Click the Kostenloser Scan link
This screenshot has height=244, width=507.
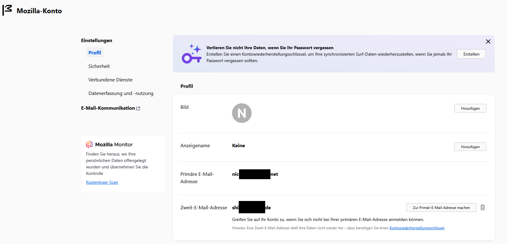coord(102,182)
